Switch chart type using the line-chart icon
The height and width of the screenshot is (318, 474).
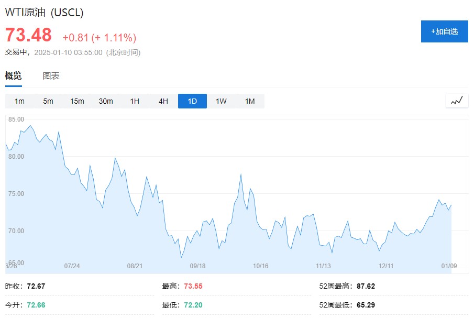click(x=457, y=101)
